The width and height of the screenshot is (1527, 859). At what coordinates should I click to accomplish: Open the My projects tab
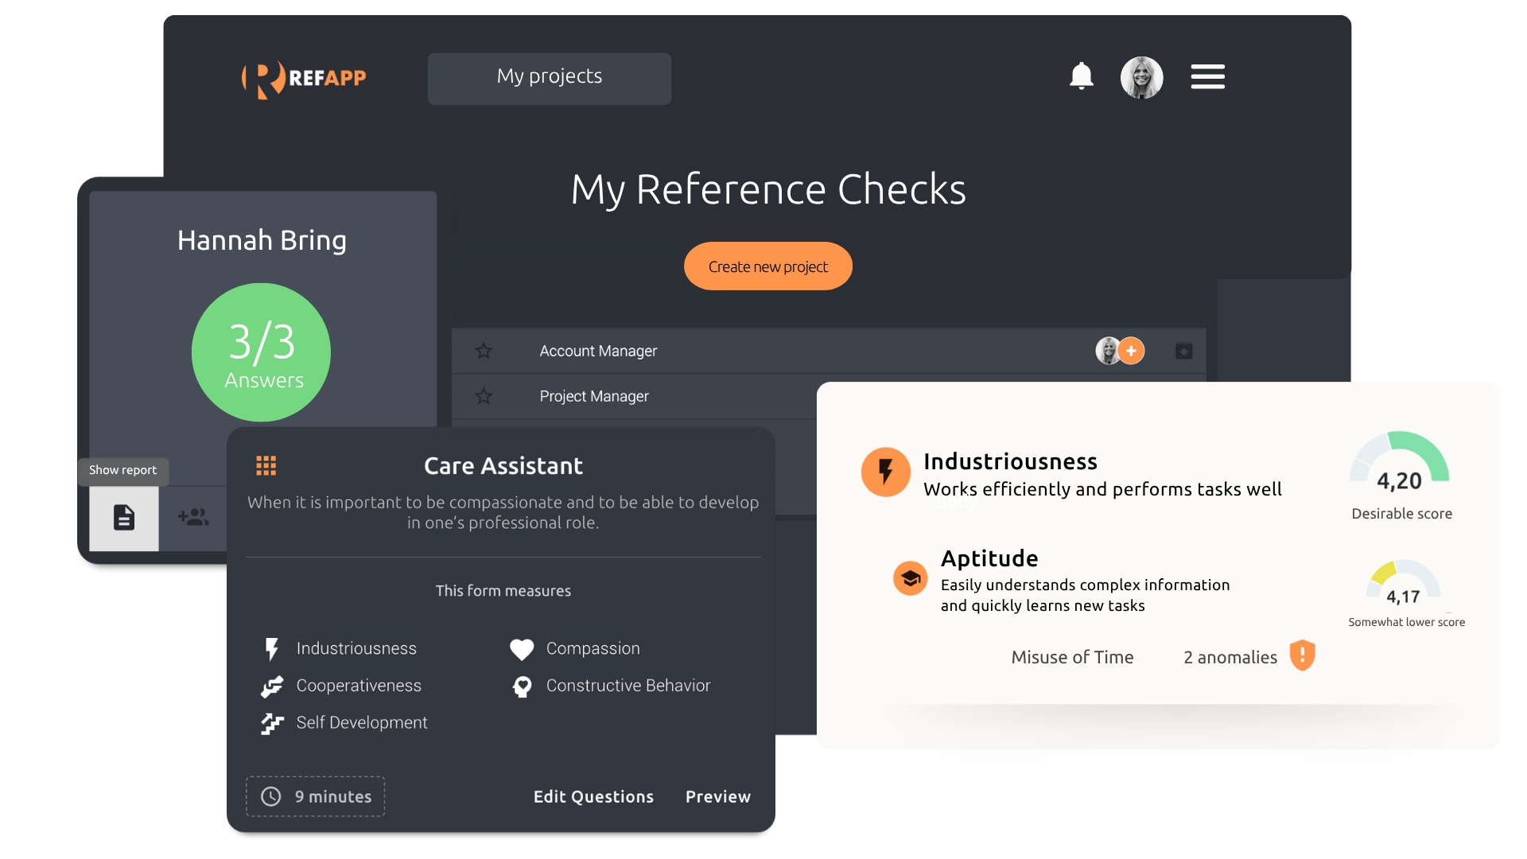[x=549, y=78]
